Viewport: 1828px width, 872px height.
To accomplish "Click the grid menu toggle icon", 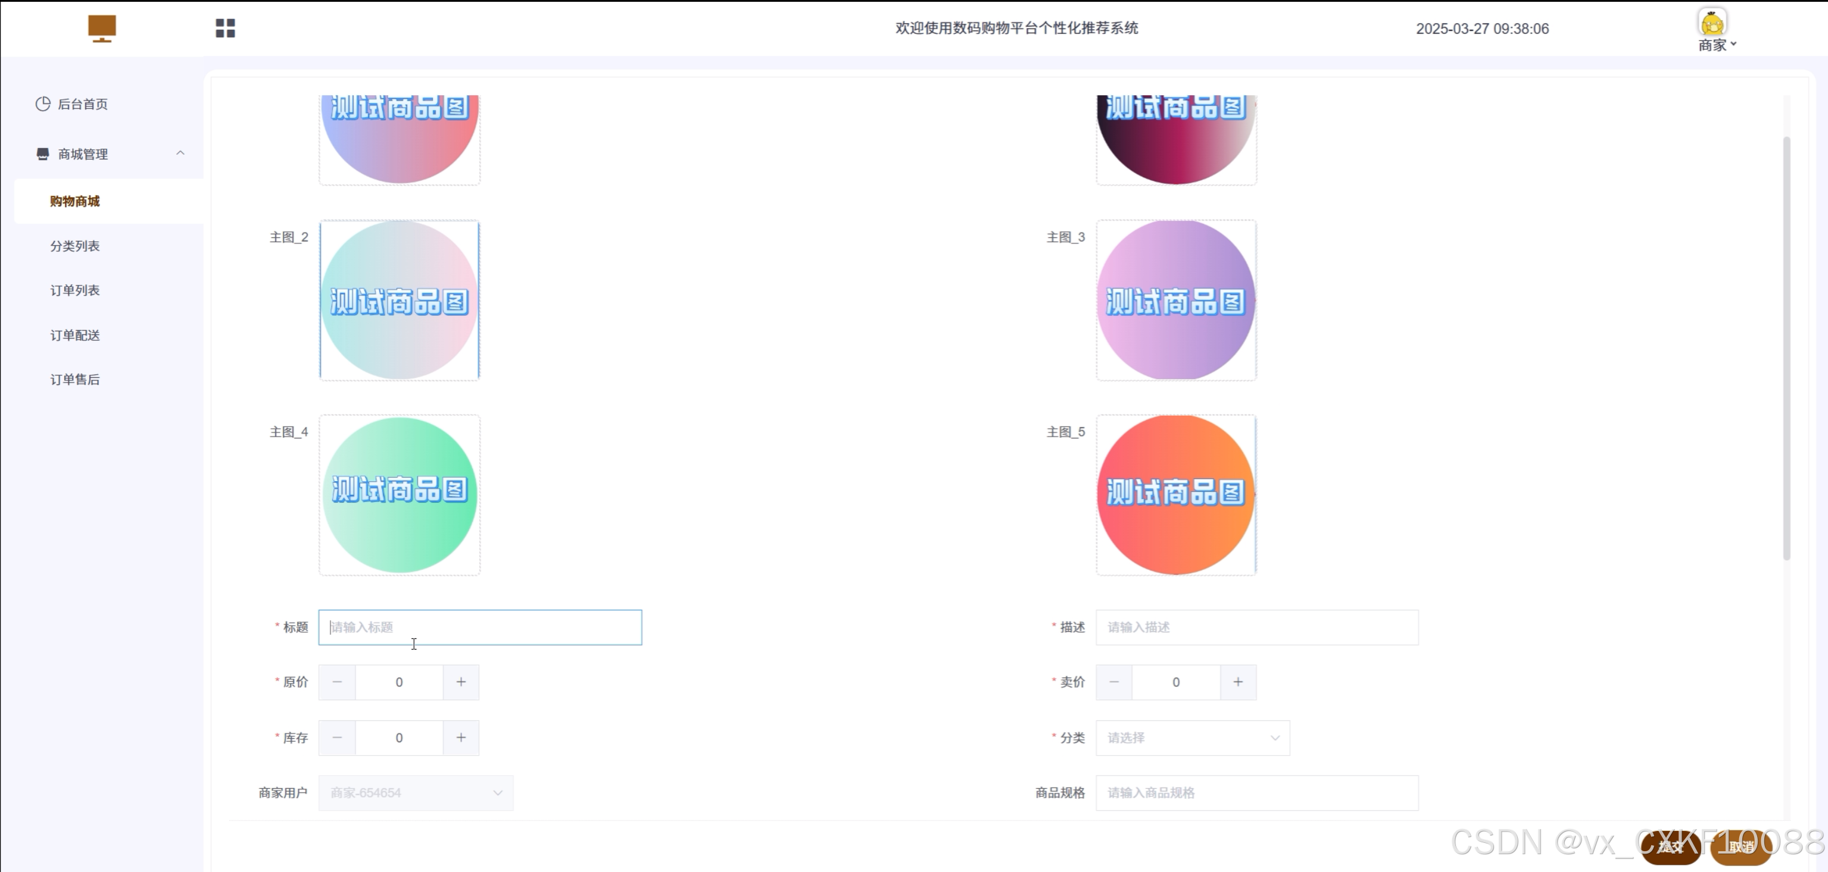I will [225, 29].
